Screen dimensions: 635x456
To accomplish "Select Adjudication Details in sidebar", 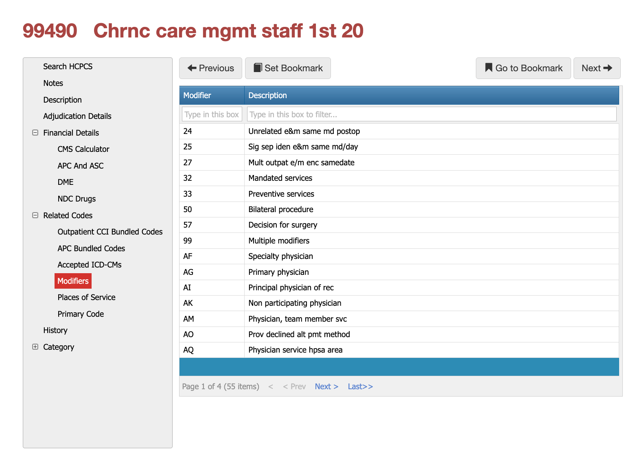I will click(x=77, y=116).
